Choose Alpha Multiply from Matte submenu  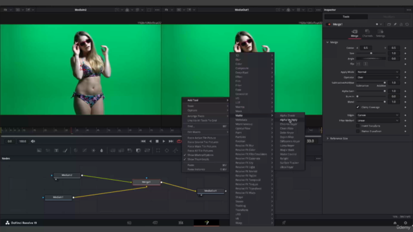[x=289, y=120]
